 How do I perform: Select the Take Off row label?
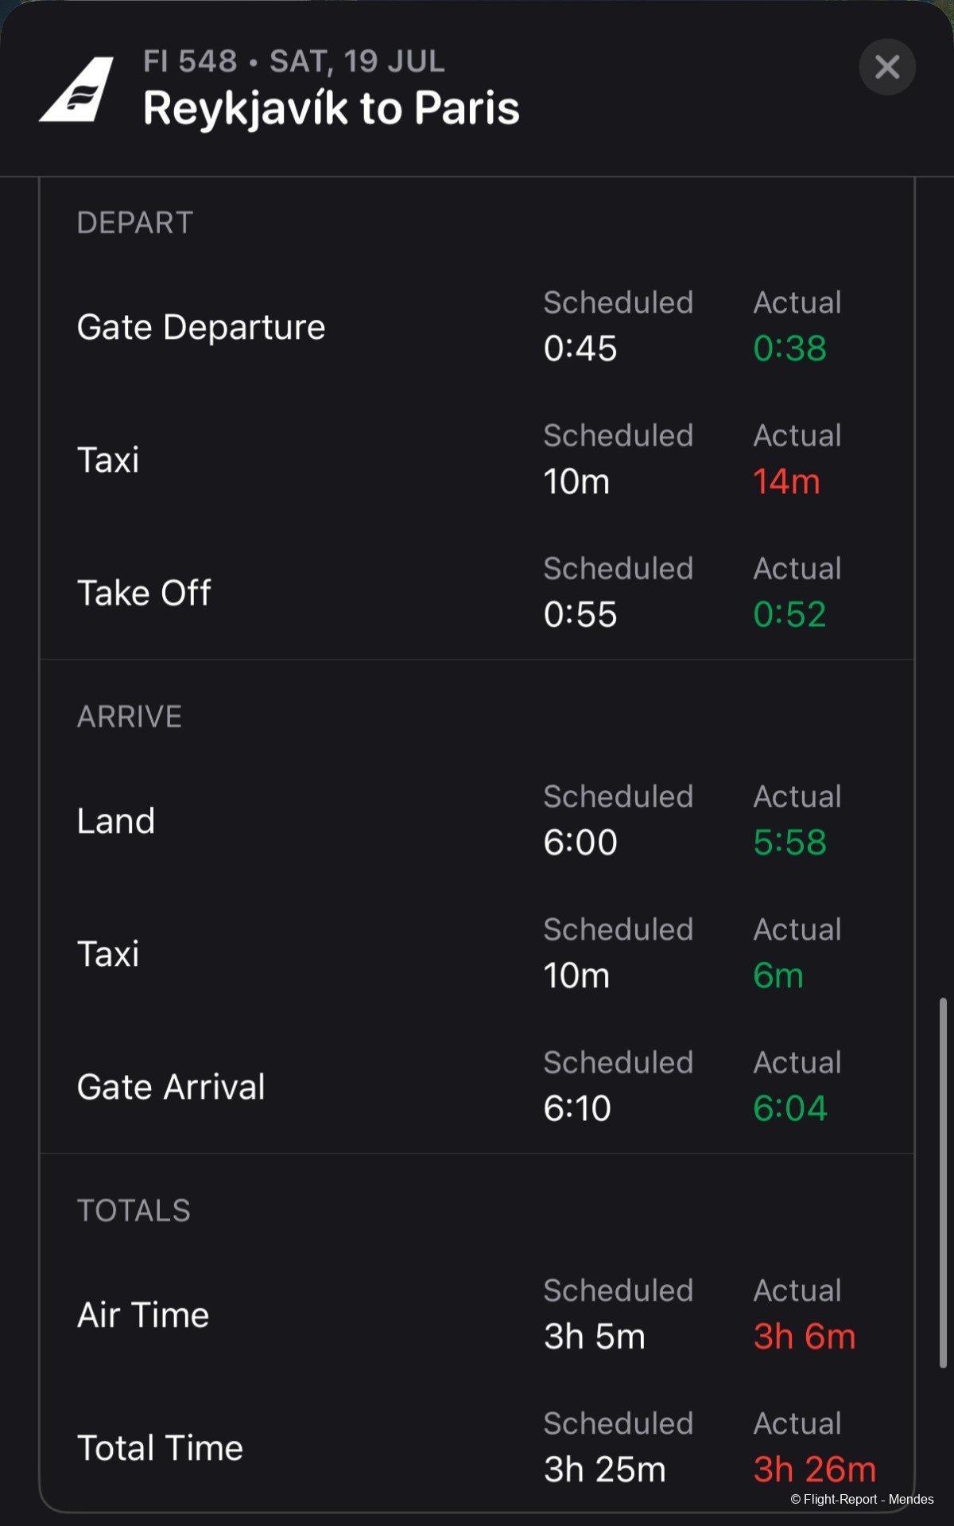tap(144, 593)
